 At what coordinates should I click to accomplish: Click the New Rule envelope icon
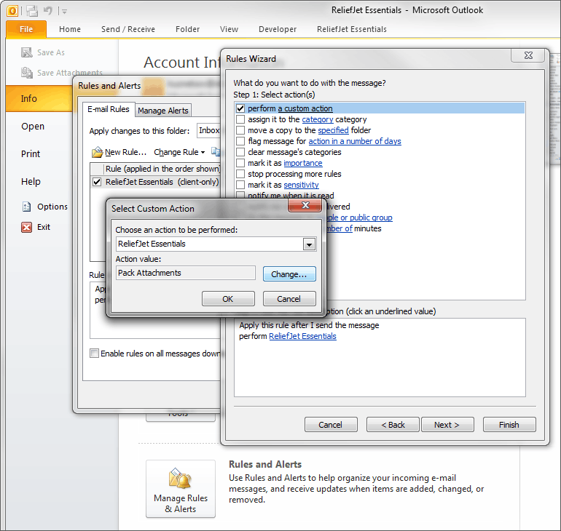click(x=97, y=152)
